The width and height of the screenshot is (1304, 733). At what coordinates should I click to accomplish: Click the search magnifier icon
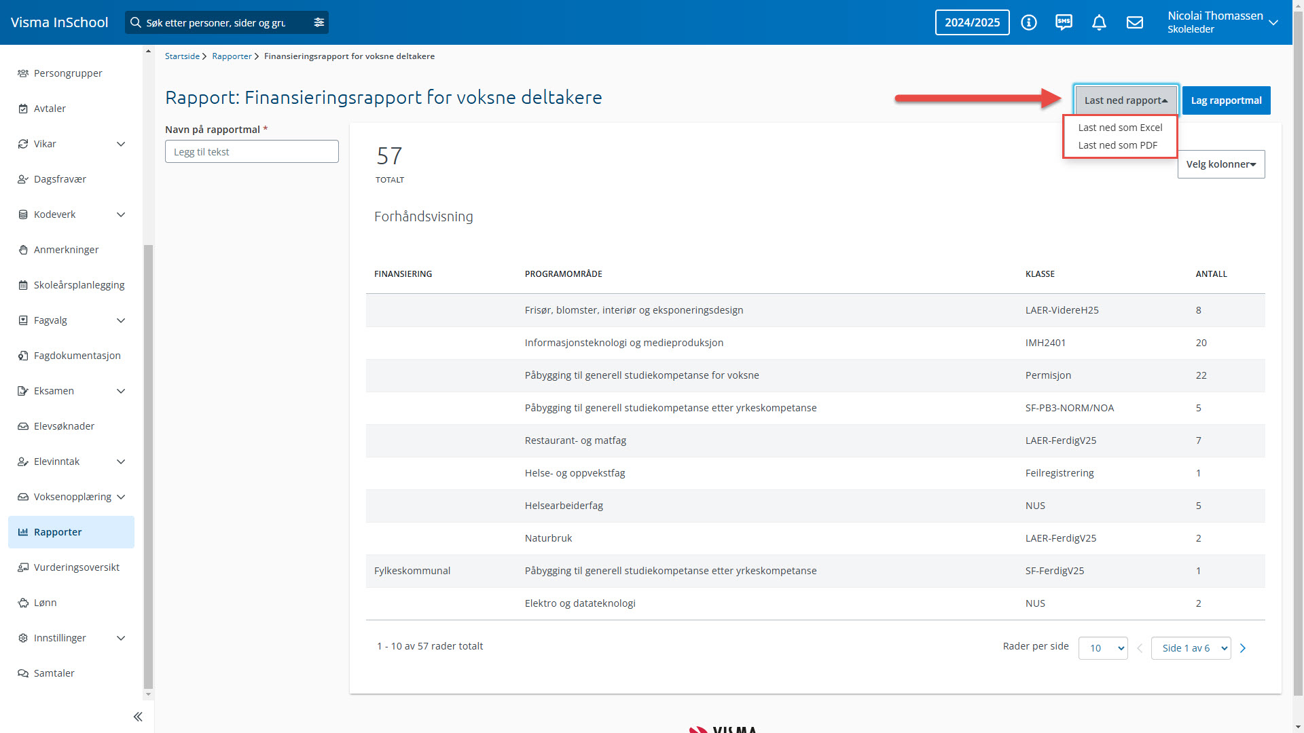pos(136,22)
